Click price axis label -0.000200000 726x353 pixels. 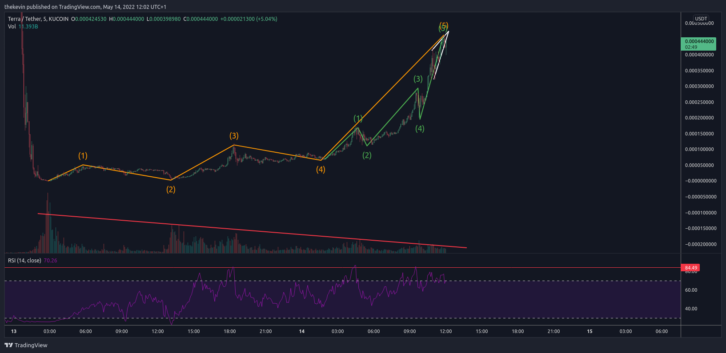click(x=701, y=244)
